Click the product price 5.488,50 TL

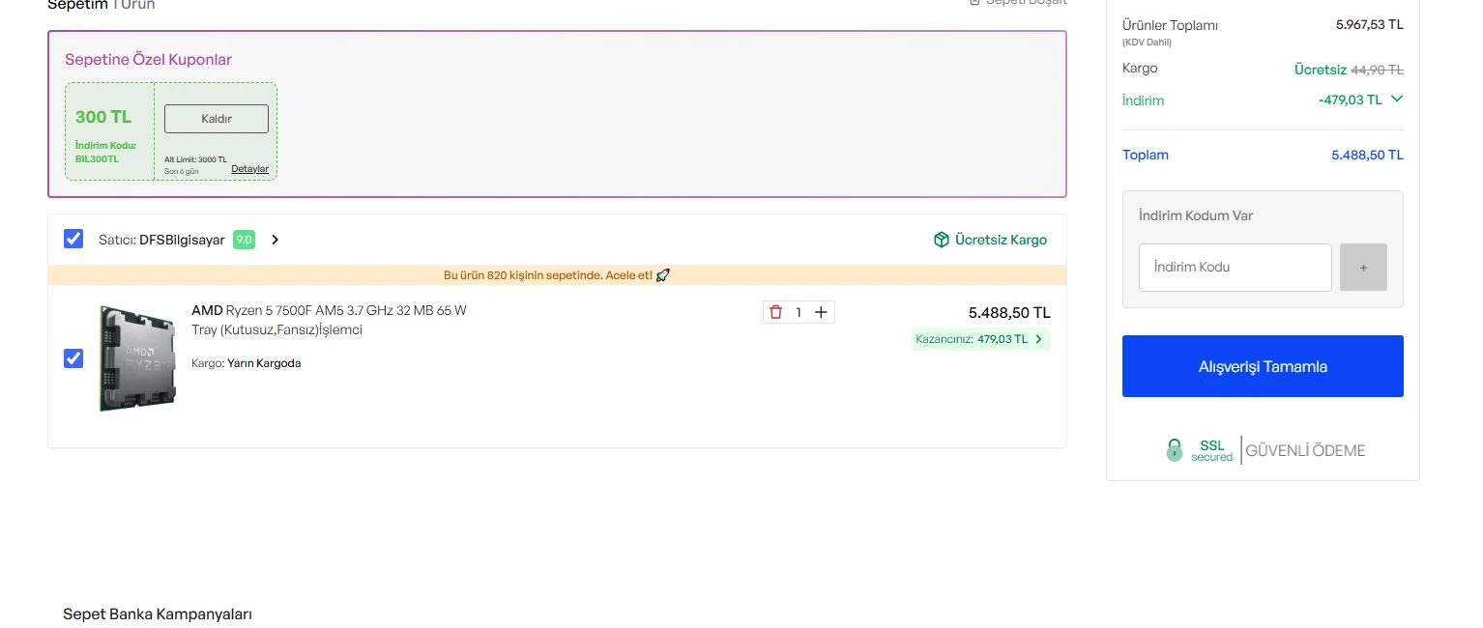pyautogui.click(x=1009, y=313)
